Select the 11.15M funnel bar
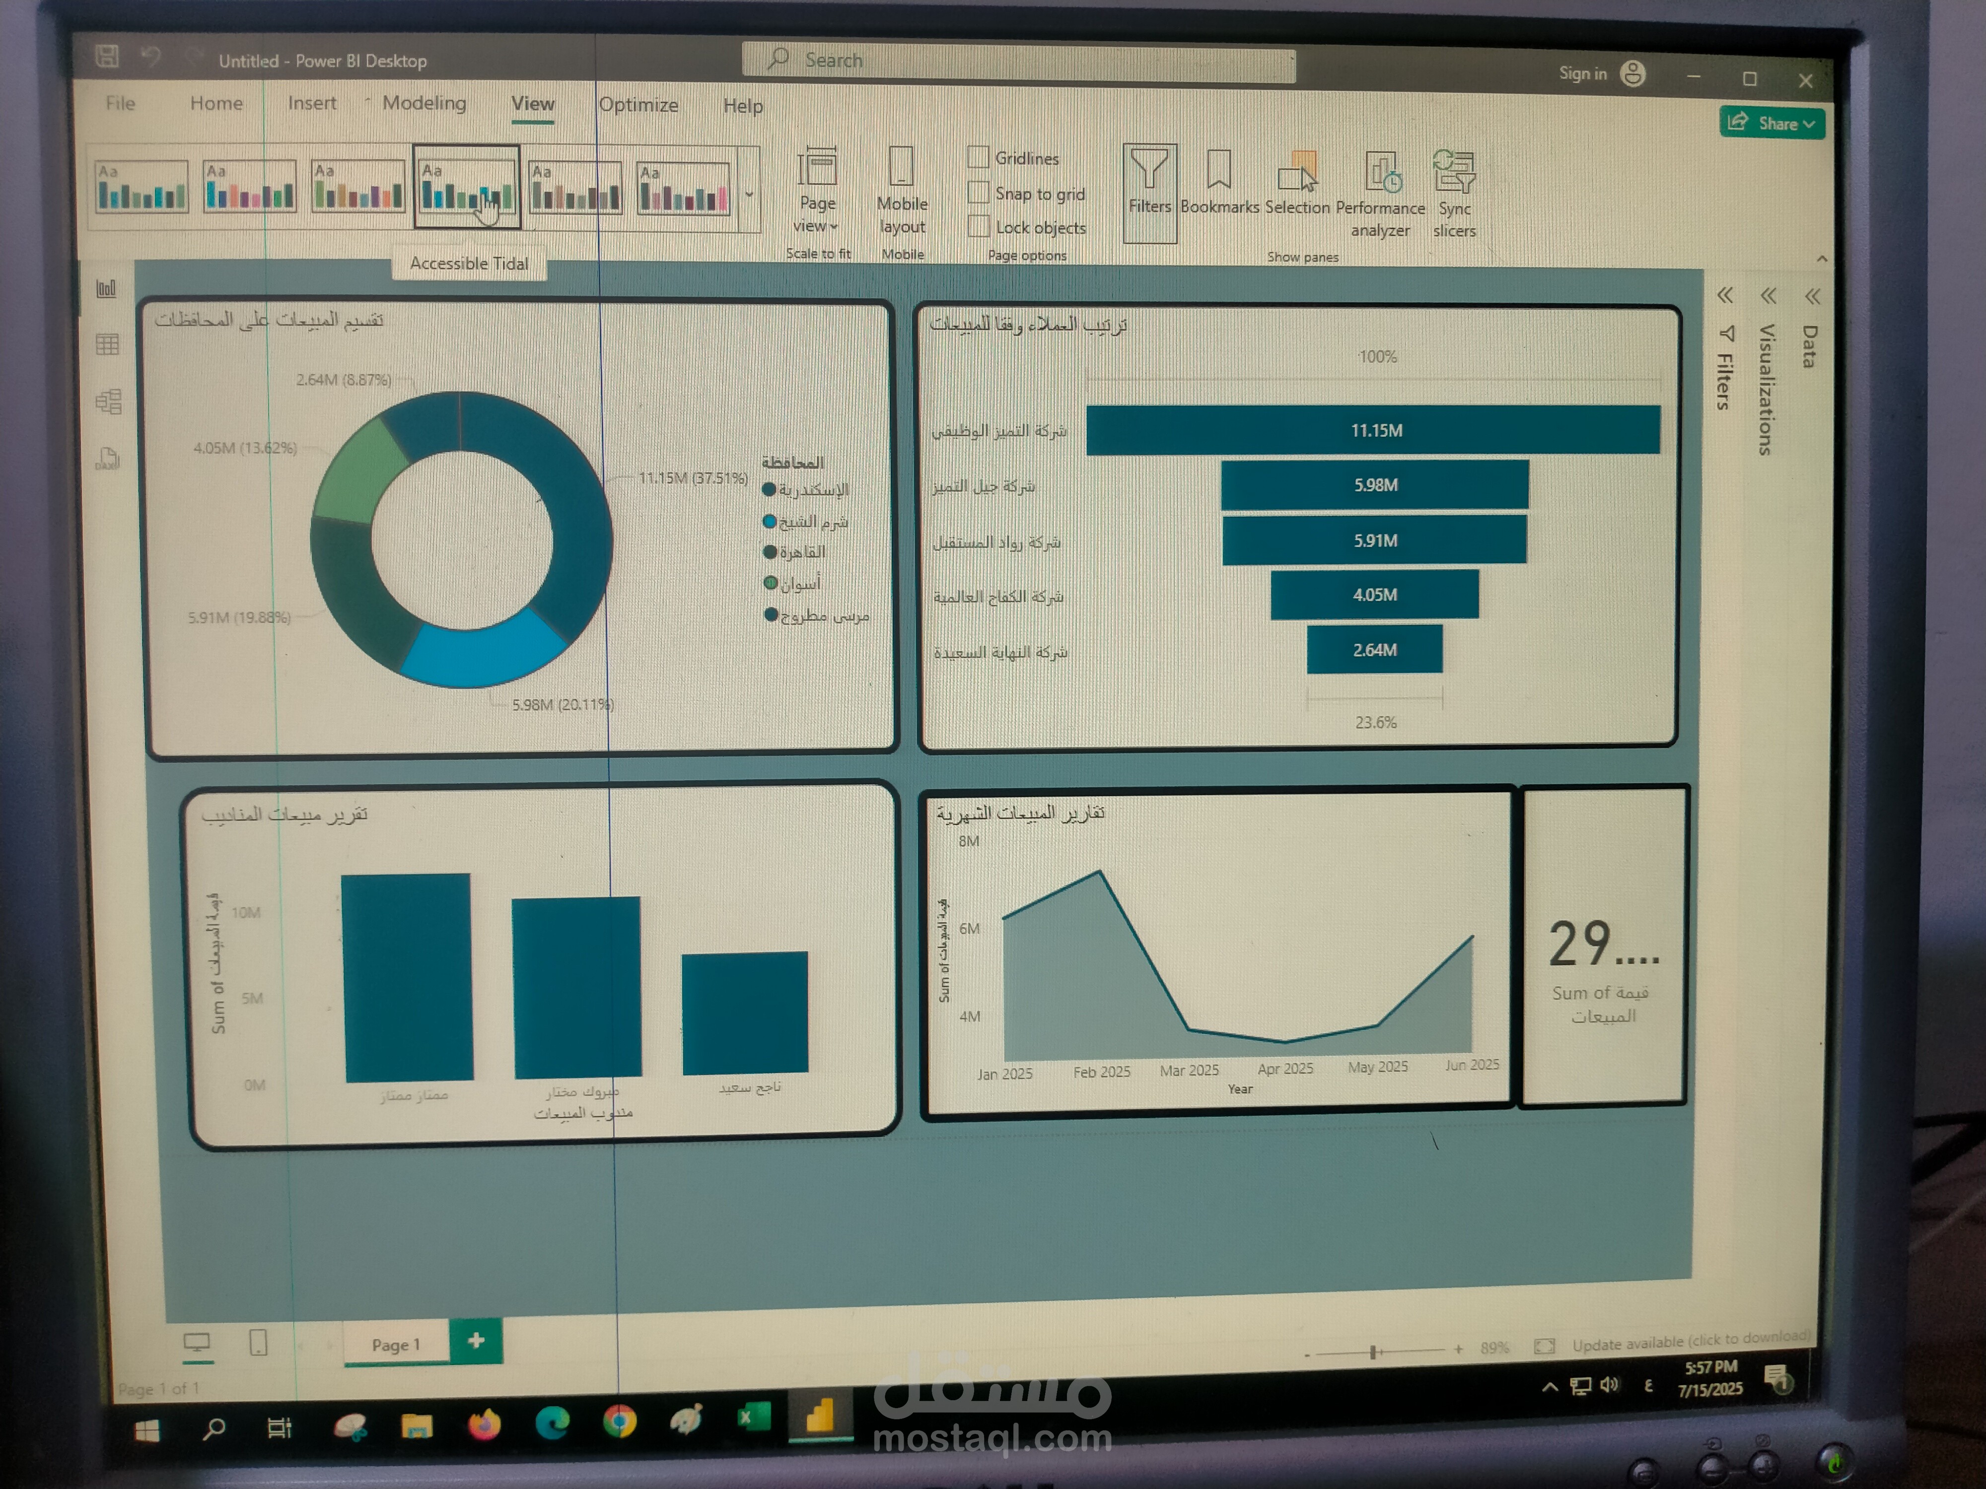 point(1373,430)
